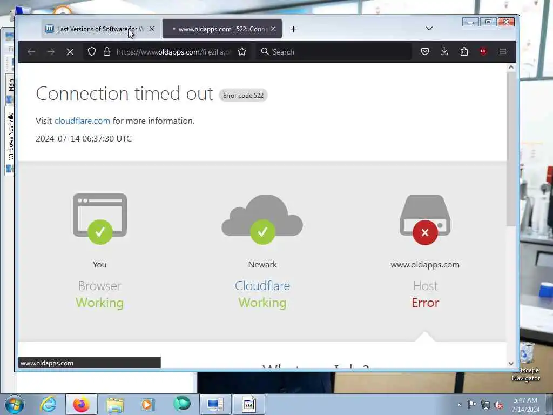553x415 pixels.
Task: Open the computer monitor app on taskbar
Action: pyautogui.click(x=215, y=404)
